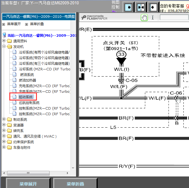
Task: Open the 起动系统 document
Action: (26, 97)
